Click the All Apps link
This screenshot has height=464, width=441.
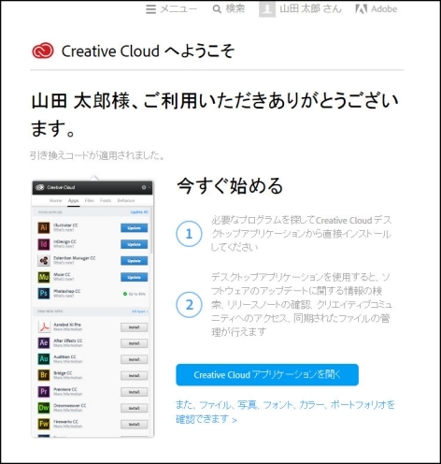pyautogui.click(x=140, y=312)
